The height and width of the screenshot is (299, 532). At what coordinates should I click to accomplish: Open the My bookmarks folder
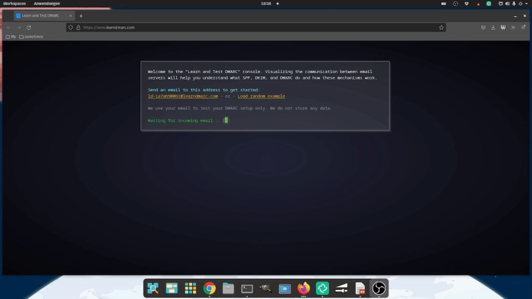[11, 37]
